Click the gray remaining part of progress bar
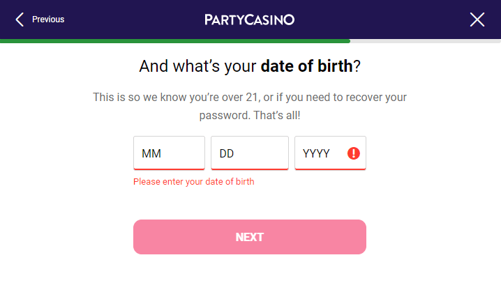The width and height of the screenshot is (501, 292). tap(426, 41)
